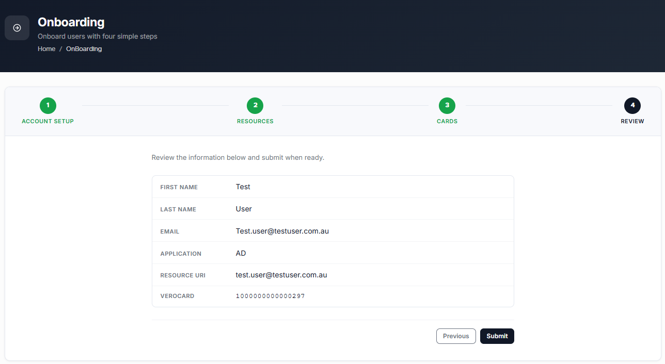
Task: Click the Application value AD
Action: tap(241, 253)
